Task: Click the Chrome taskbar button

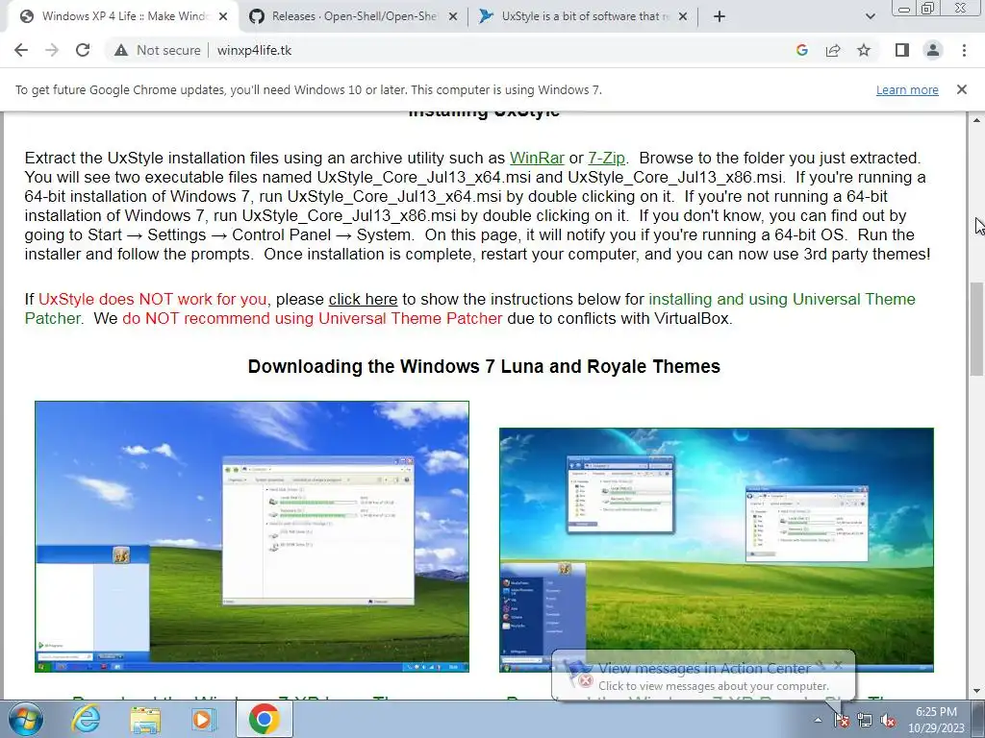Action: (264, 719)
